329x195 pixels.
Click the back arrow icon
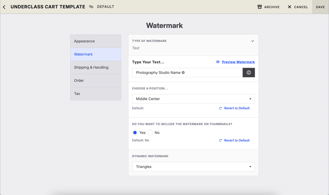click(x=4, y=7)
